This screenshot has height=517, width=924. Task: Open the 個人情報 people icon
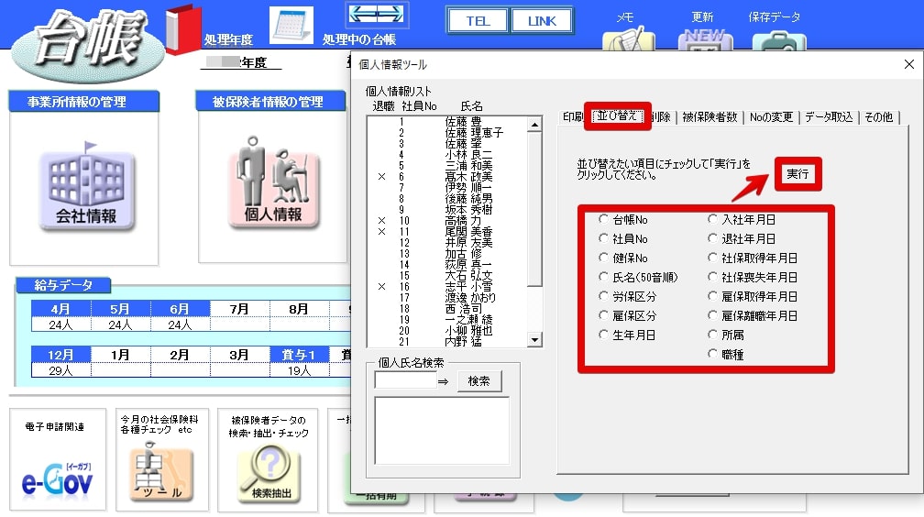point(273,182)
